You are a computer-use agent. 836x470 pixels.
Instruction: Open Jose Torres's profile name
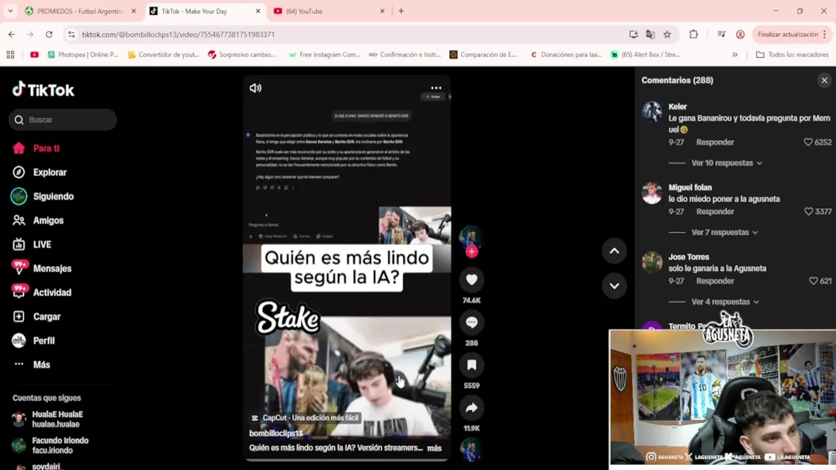click(x=688, y=257)
